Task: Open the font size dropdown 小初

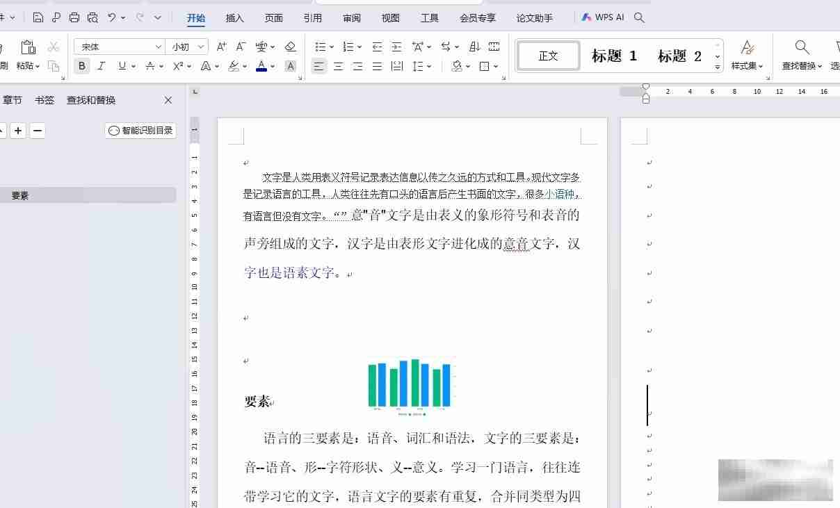Action: pyautogui.click(x=188, y=47)
